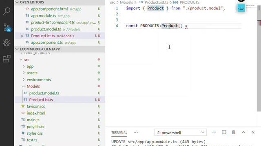Maximize the panel with up chevron
This screenshot has height=146, width=261.
243,132
